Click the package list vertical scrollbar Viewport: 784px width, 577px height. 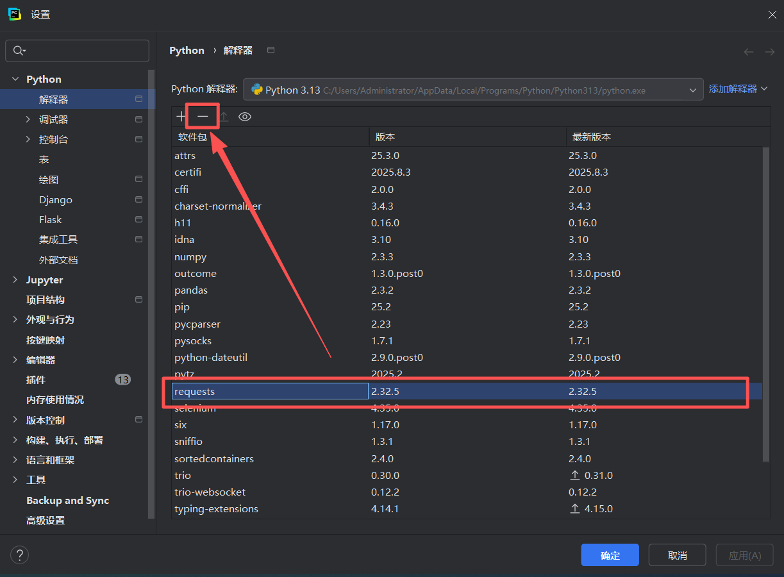click(x=766, y=304)
